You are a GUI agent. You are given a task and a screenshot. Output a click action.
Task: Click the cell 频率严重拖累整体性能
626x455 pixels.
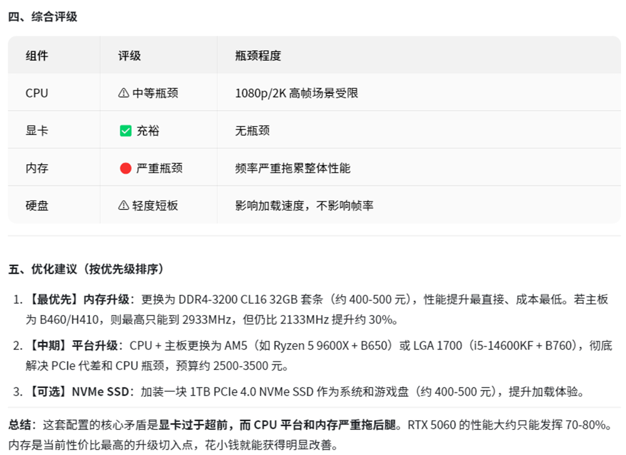pos(292,168)
